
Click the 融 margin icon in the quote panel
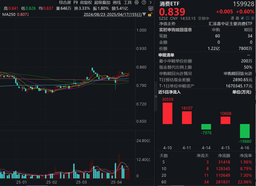tap(238, 18)
